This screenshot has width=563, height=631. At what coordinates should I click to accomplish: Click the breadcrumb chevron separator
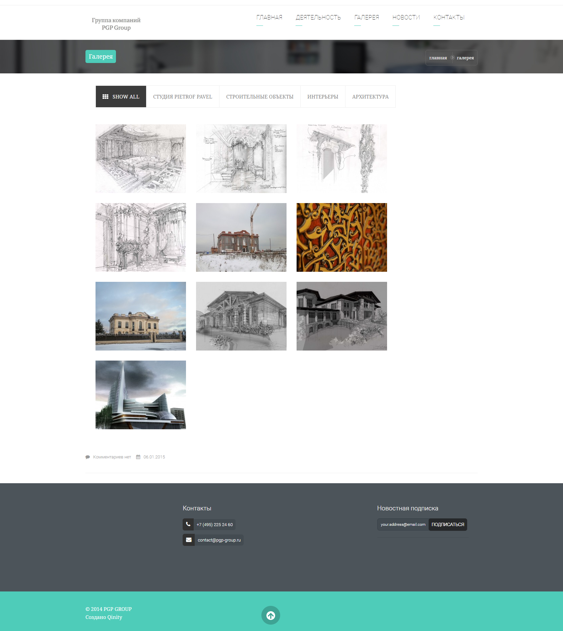click(452, 58)
